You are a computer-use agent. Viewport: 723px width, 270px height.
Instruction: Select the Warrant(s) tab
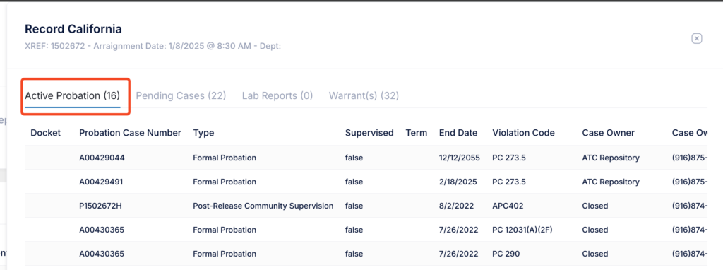(x=364, y=96)
